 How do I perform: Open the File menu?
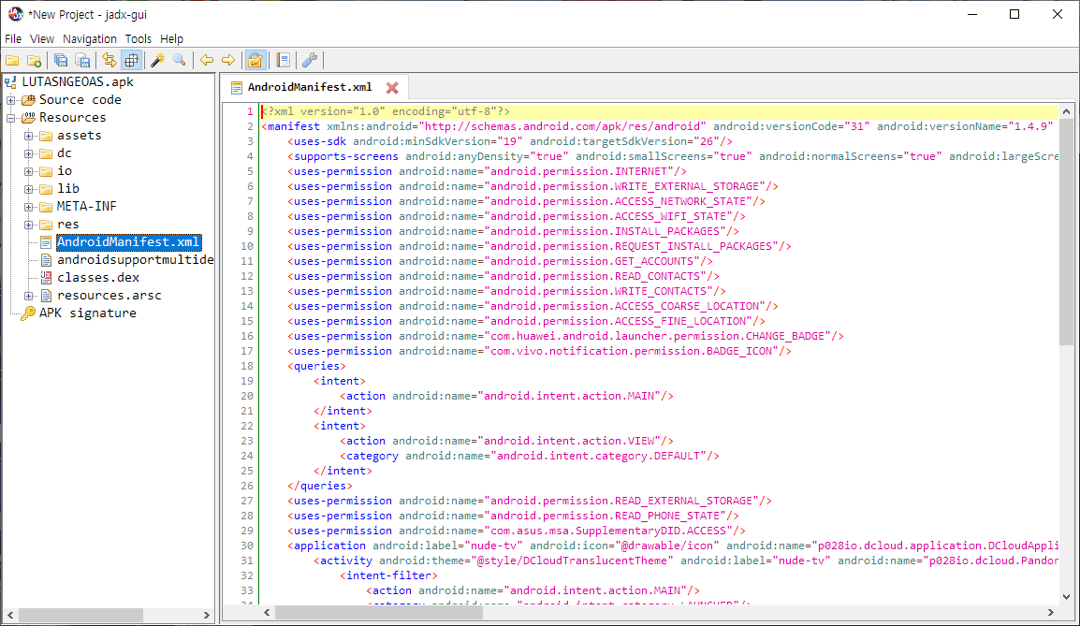[13, 38]
